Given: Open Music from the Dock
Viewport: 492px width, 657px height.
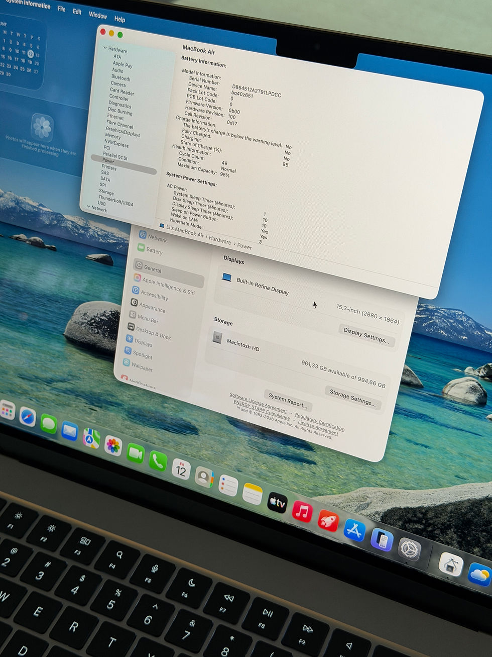Looking at the screenshot, I should tap(302, 512).
